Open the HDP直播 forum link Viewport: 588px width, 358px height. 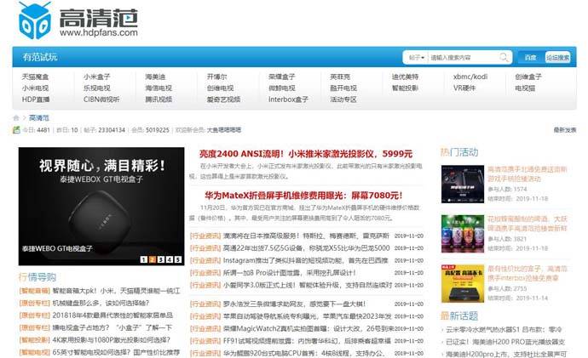(36, 99)
